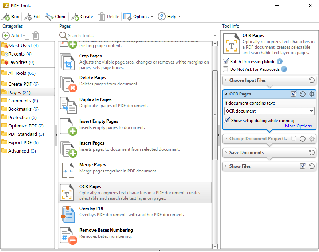The image size is (319, 252).
Task: Toggle Batch Processing Mode checkbox
Action: click(x=226, y=61)
